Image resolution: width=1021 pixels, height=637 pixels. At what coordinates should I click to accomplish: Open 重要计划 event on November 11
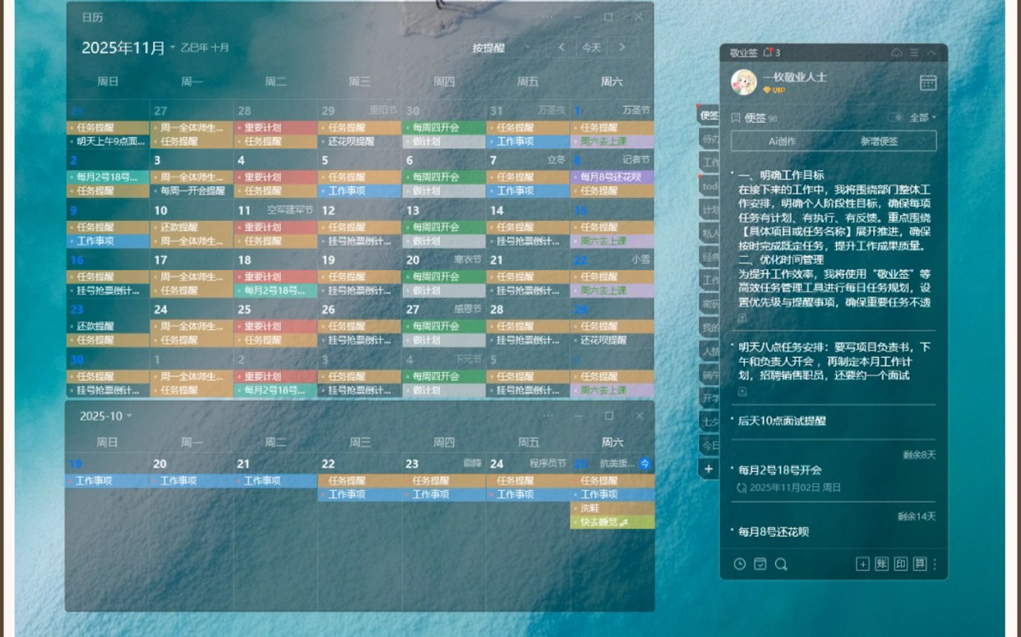(275, 227)
